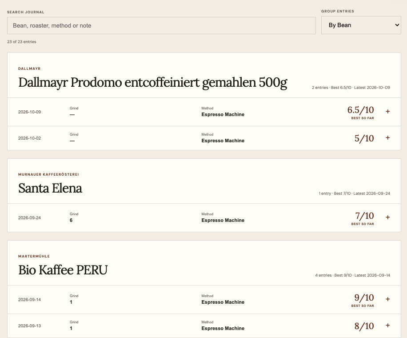
Task: Click the MARTERMÜHLE roaster label
Action: (x=34, y=256)
